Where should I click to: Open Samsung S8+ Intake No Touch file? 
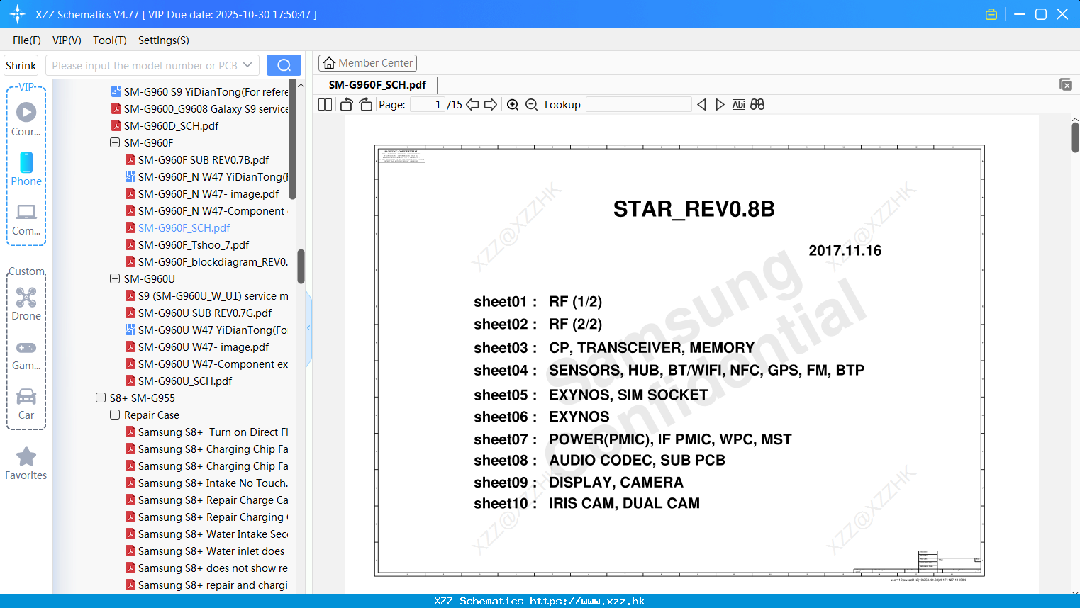213,483
